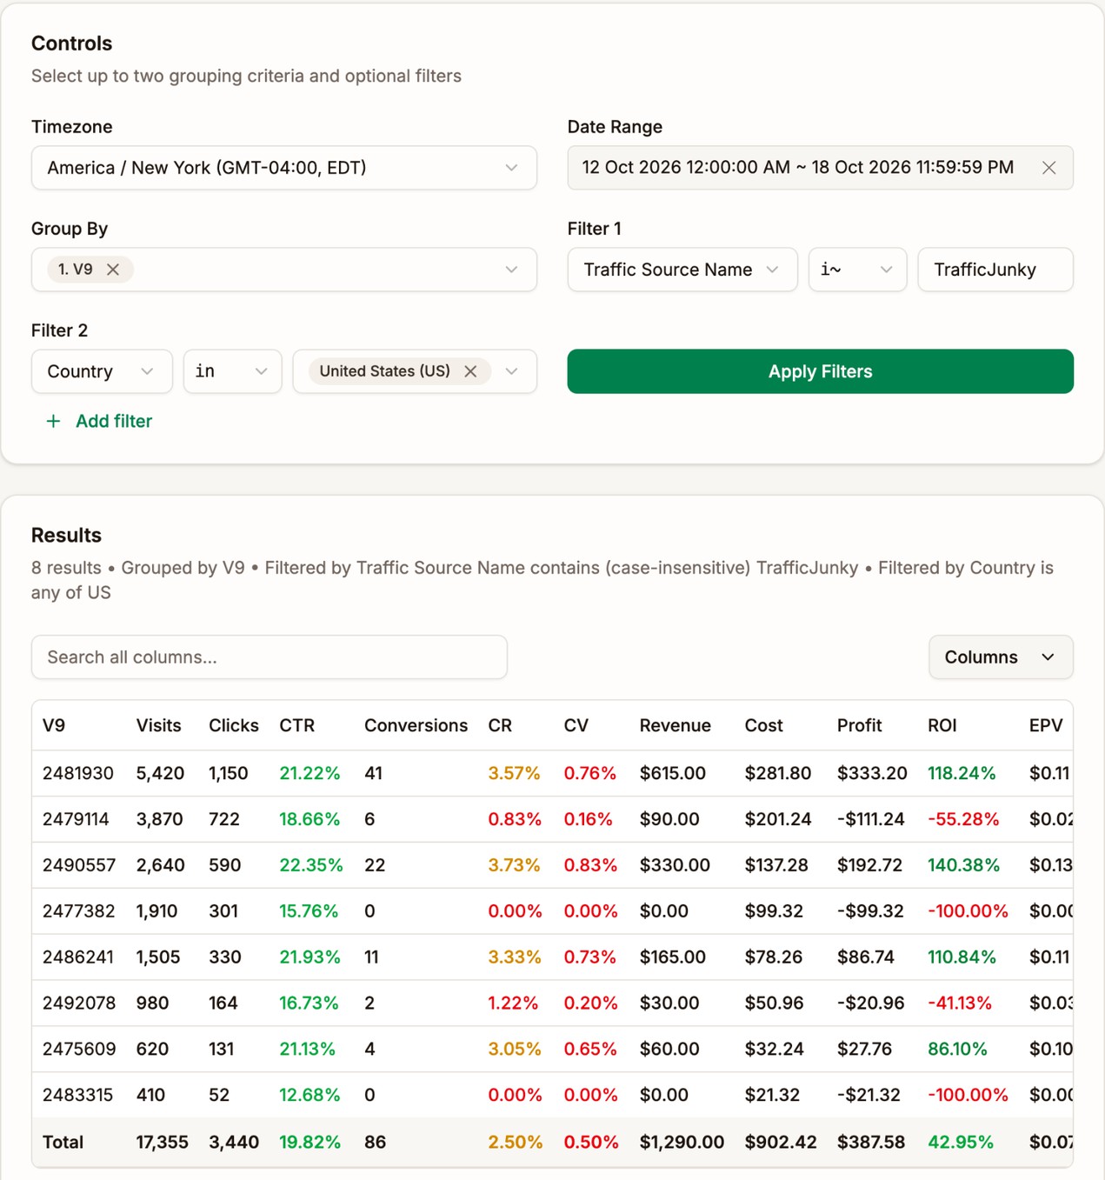
Task: Sort by the CTR column header
Action: (296, 725)
